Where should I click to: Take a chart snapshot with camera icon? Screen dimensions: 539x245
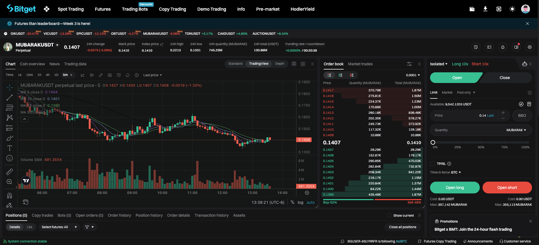pos(110,75)
